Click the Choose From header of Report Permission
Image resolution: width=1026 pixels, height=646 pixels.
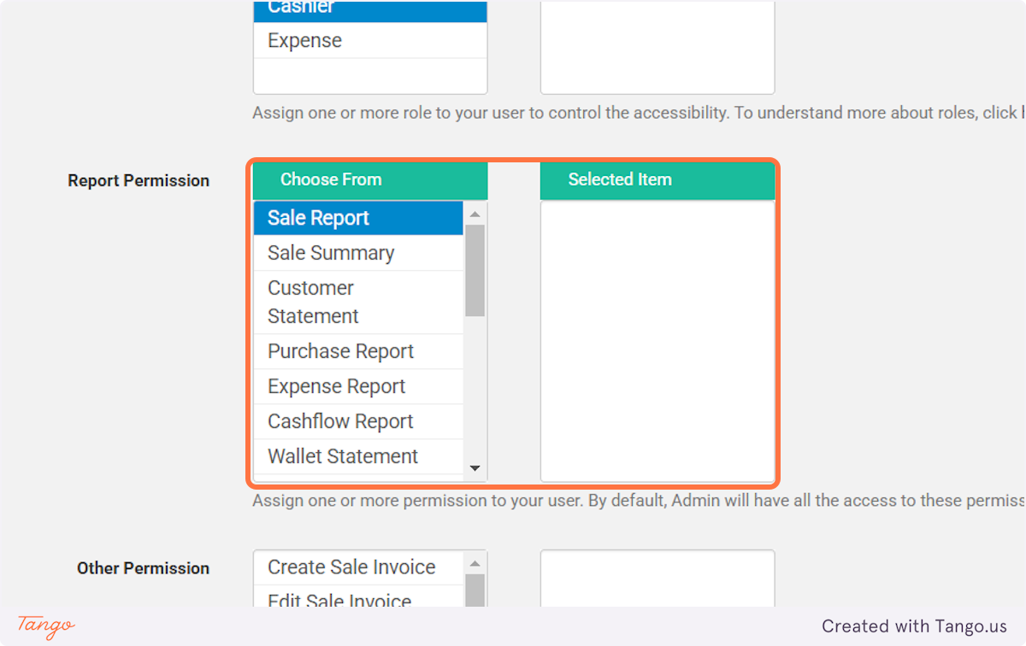pyautogui.click(x=370, y=180)
